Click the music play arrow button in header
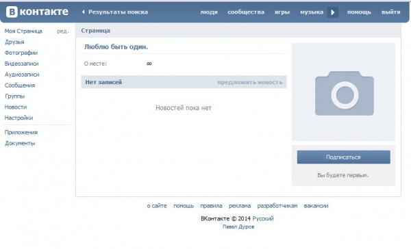Screen dimensions: 411x249 (333, 12)
